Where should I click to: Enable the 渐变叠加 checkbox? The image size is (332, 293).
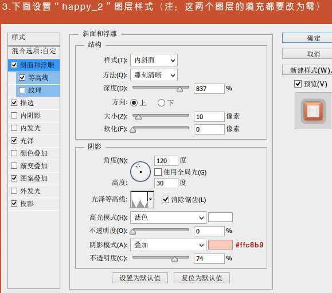point(14,165)
